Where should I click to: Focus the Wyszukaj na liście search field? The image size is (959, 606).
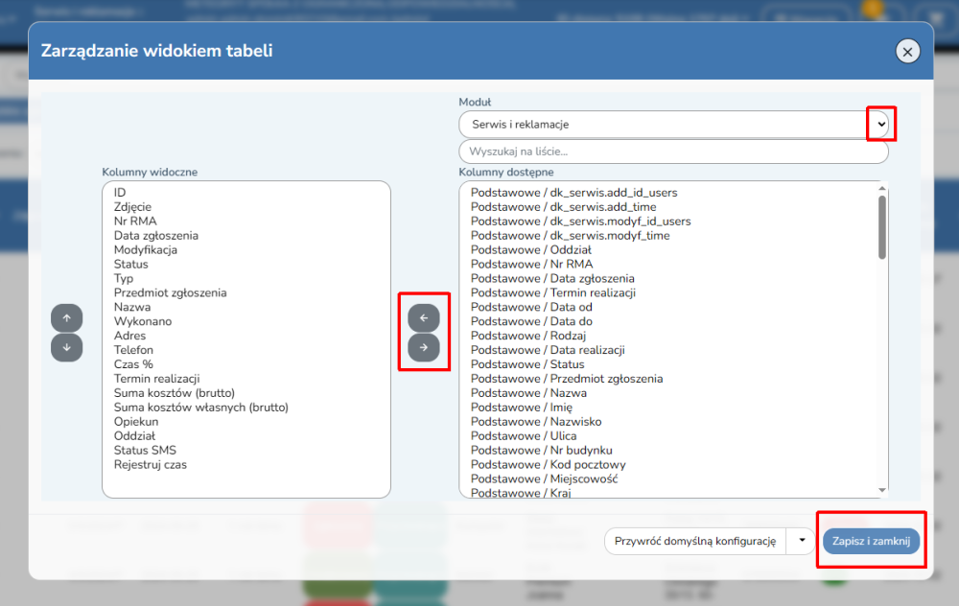(673, 151)
